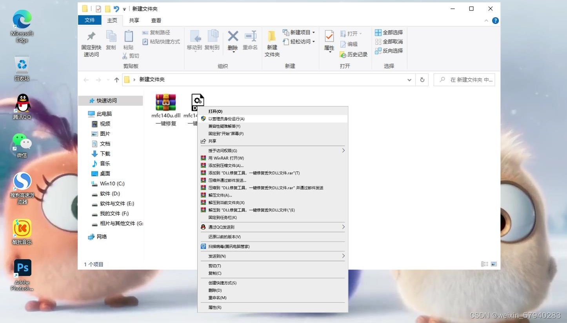Choose Open (打开) in the context menu
The height and width of the screenshot is (323, 567).
tap(273, 112)
